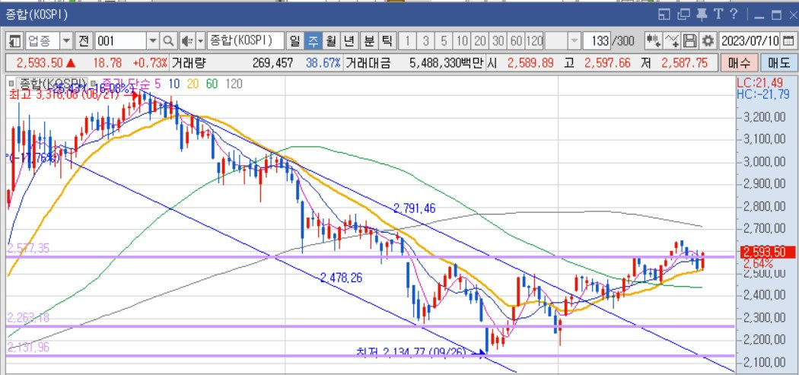Viewport: 799px width, 375px height.
Task: Click the 전 (all) button
Action: tap(84, 41)
